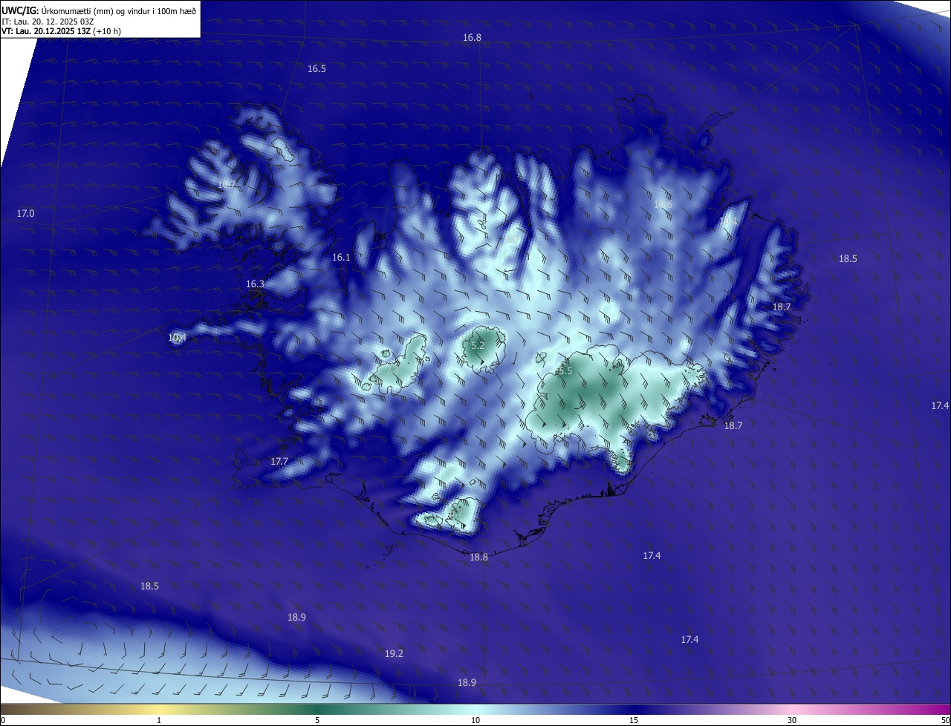This screenshot has width=951, height=726.
Task: Click the 16.1 value on the map
Action: pos(340,258)
